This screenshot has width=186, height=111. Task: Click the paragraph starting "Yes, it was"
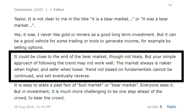pos(95,41)
